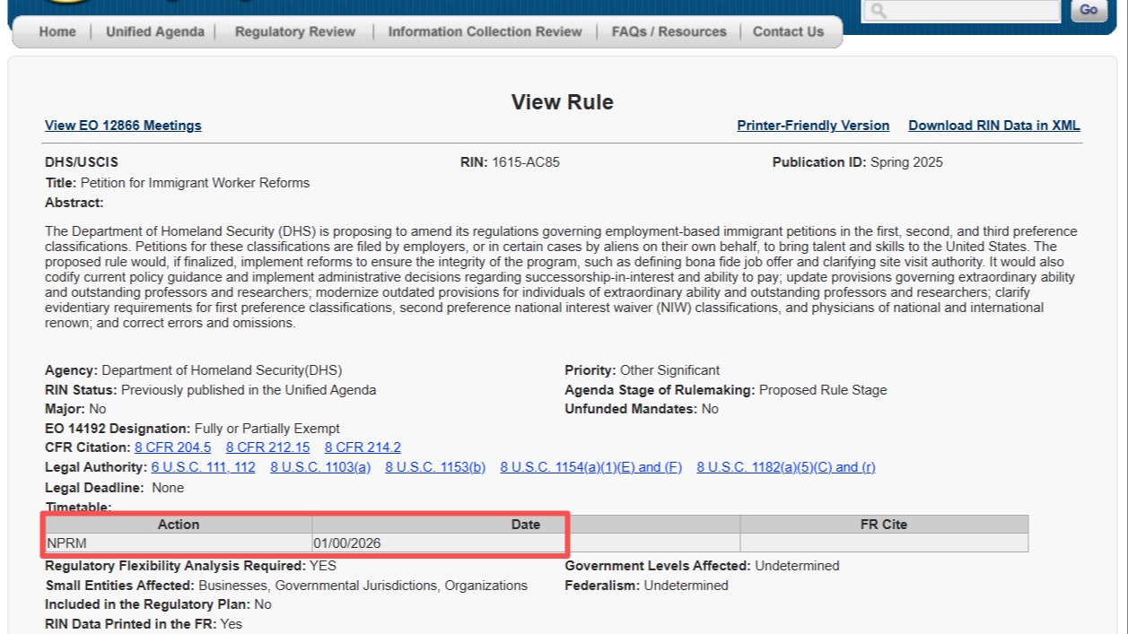The image size is (1128, 634).
Task: Open the Unified Agenda menu
Action: point(154,31)
